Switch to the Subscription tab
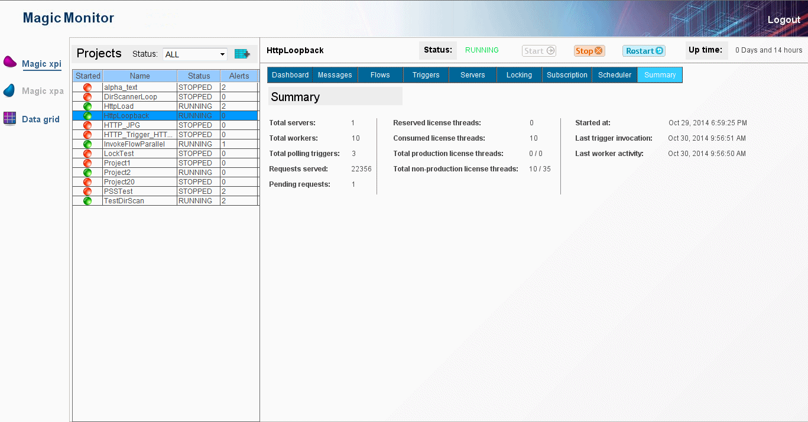Image resolution: width=808 pixels, height=422 pixels. tap(567, 75)
